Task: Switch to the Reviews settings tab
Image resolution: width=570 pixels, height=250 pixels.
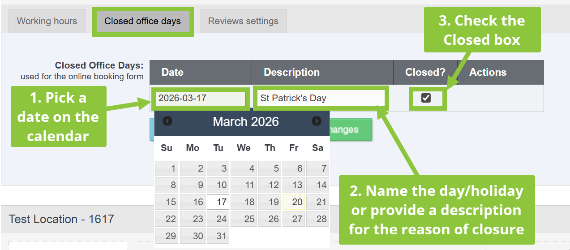Action: pyautogui.click(x=243, y=21)
